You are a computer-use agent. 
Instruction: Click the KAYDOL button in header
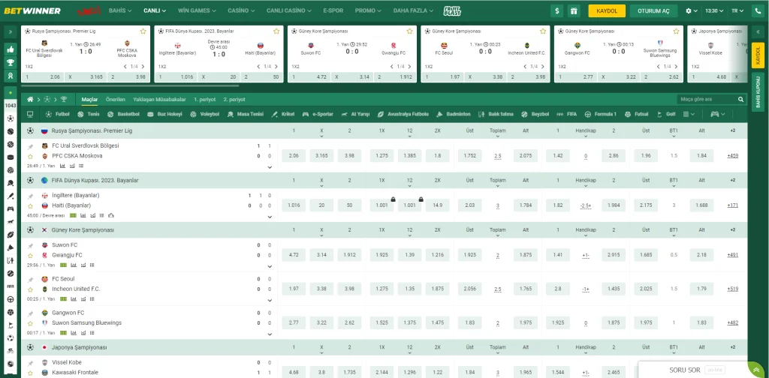pyautogui.click(x=607, y=10)
